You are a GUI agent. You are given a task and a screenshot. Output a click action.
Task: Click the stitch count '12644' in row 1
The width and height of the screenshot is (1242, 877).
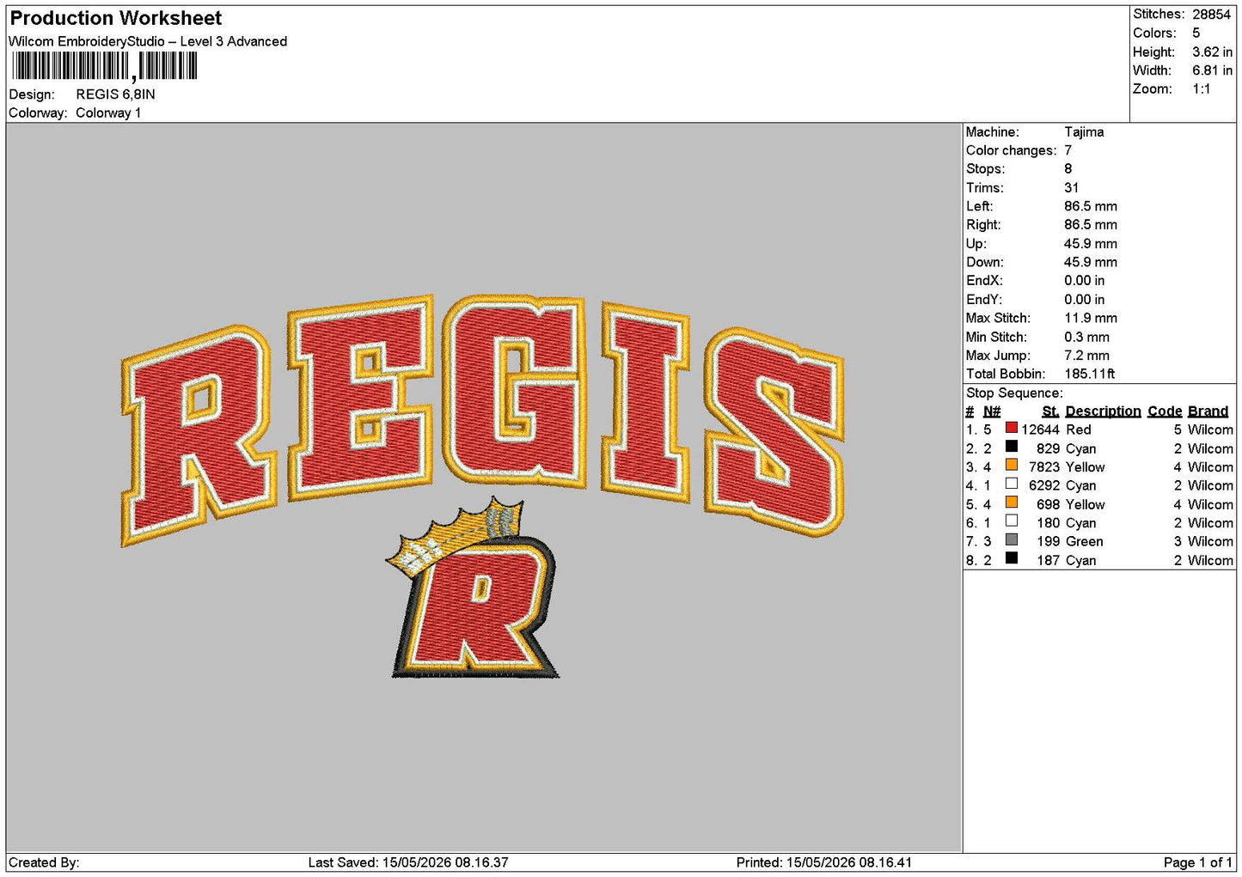(1040, 429)
